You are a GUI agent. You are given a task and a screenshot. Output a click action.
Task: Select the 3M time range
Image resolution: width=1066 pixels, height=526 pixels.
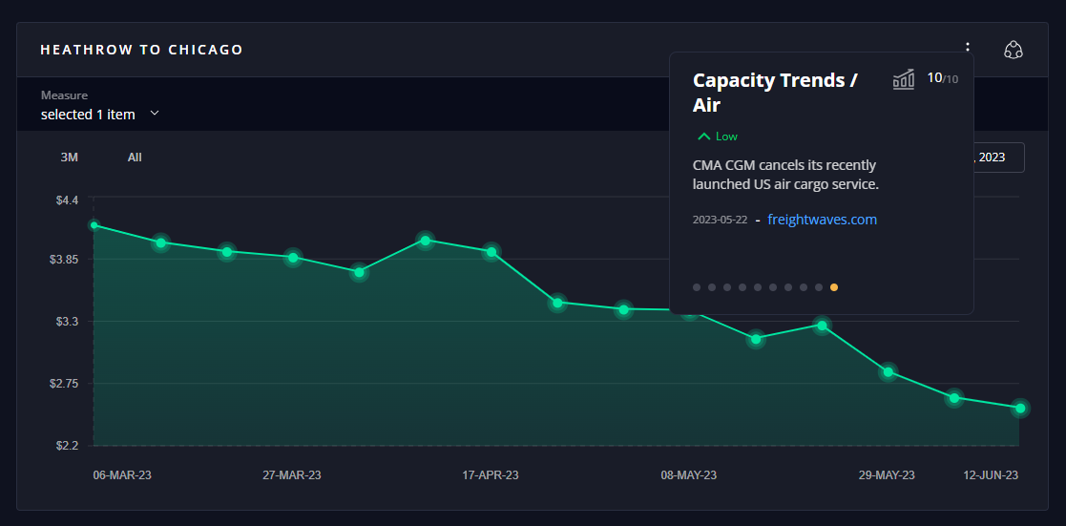coord(69,158)
